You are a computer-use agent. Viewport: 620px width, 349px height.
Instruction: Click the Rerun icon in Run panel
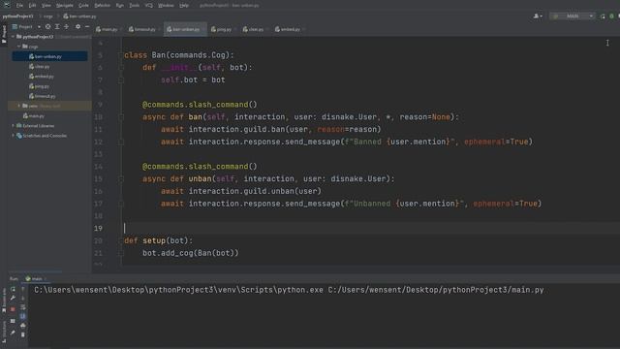tap(13, 290)
